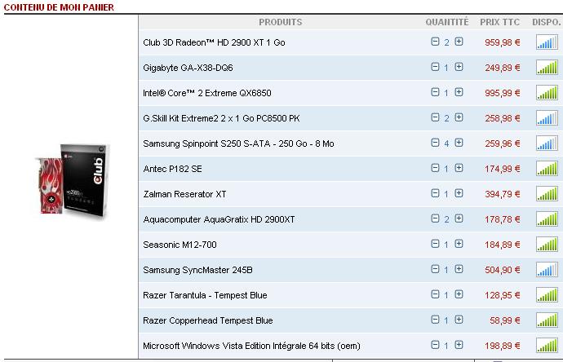Screen dimensions: 563x362
Task: Check availability icon for Antec P182 SE
Action: tap(547, 168)
